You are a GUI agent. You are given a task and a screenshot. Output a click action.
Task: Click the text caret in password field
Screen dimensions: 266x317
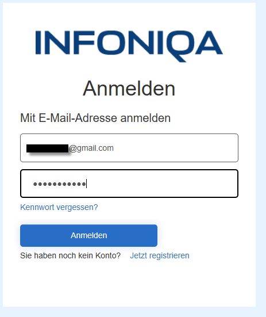coord(86,184)
